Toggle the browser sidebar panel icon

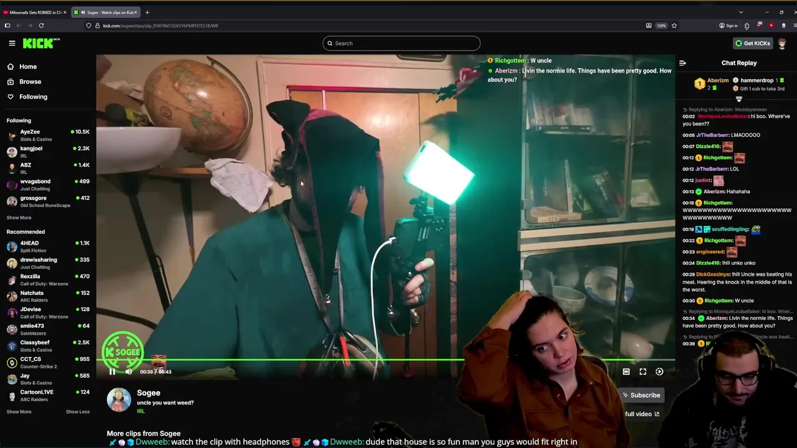pos(7,26)
